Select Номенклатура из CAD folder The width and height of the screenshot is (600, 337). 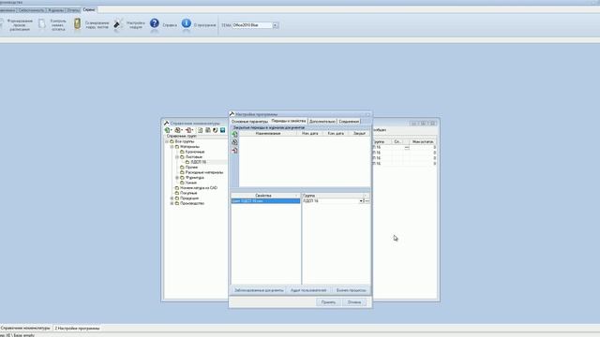click(199, 188)
